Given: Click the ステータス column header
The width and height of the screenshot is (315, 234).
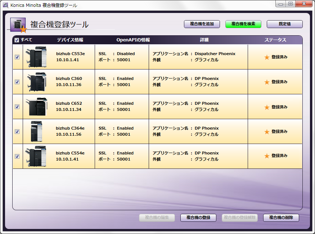Looking at the screenshot, I should (x=275, y=40).
